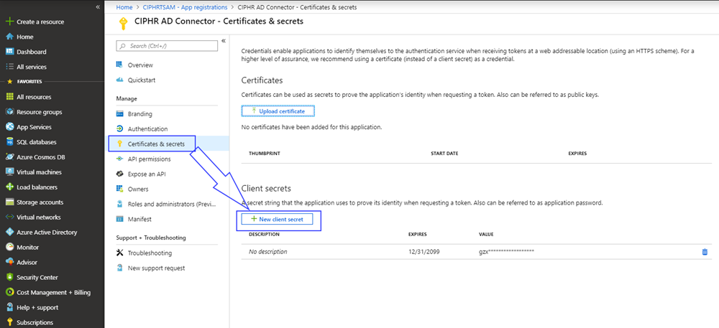Viewport: 719px width, 328px height.
Task: Click the EXPIRES header in Certificates table
Action: click(x=577, y=154)
